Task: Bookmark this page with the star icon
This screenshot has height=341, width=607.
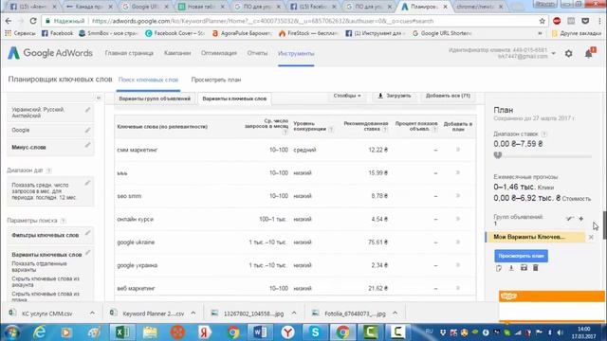Action: [x=542, y=21]
